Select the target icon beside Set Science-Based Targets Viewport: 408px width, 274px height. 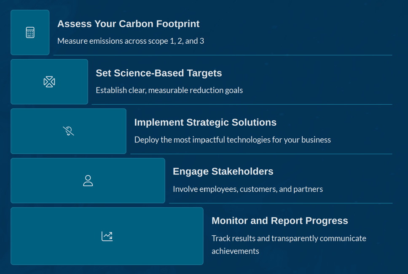tap(49, 82)
